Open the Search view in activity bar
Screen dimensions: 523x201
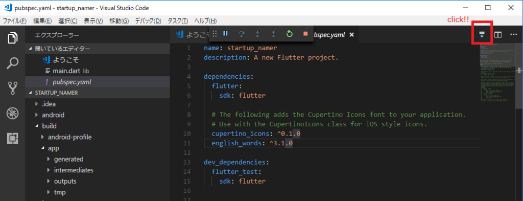12,63
